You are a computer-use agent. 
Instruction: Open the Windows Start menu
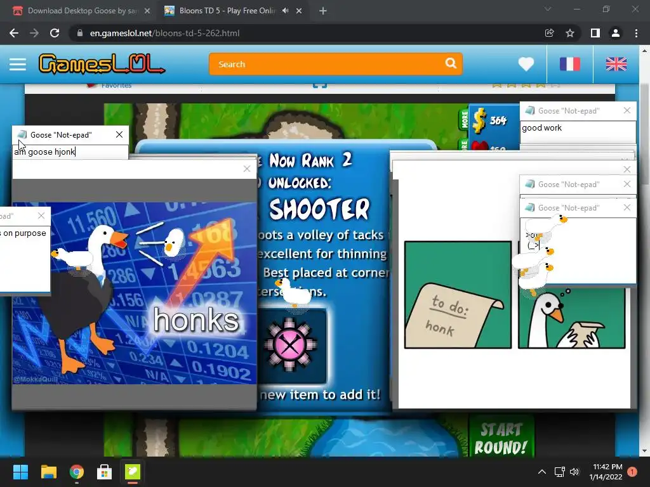[x=20, y=472]
